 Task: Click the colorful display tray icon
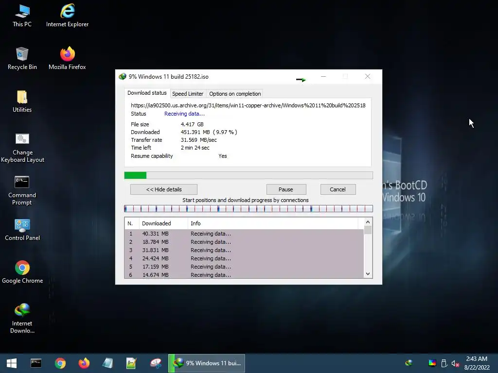(x=432, y=363)
